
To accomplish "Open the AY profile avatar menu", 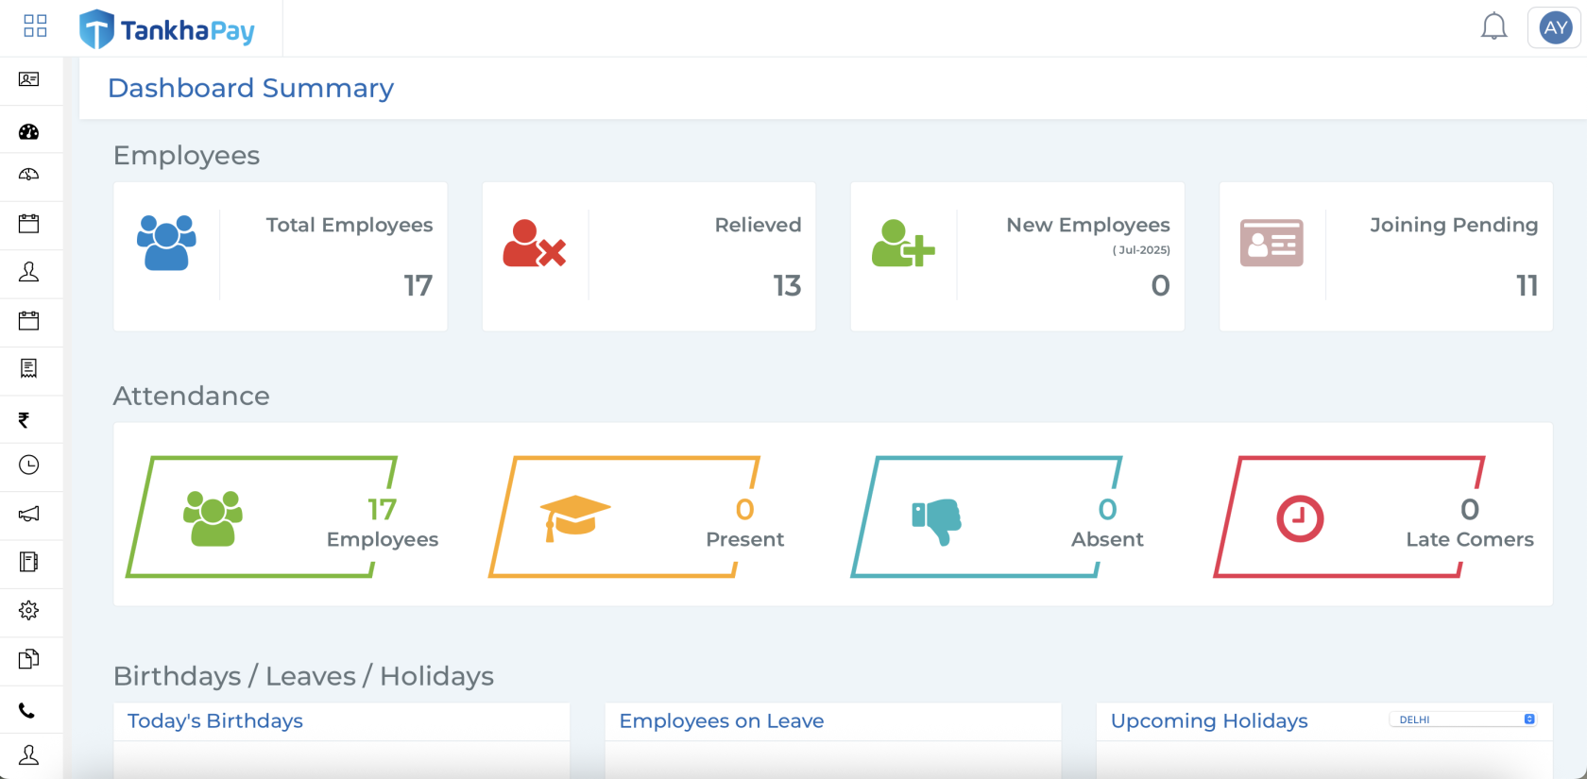I will click(1555, 28).
